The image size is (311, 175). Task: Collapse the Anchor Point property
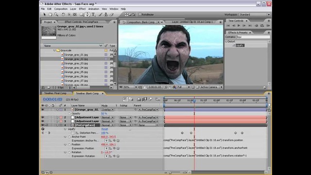pos(65,137)
